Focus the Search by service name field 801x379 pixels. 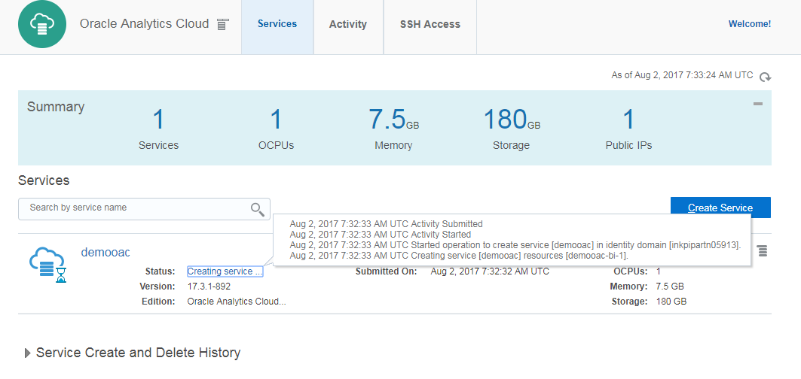pyautogui.click(x=136, y=208)
